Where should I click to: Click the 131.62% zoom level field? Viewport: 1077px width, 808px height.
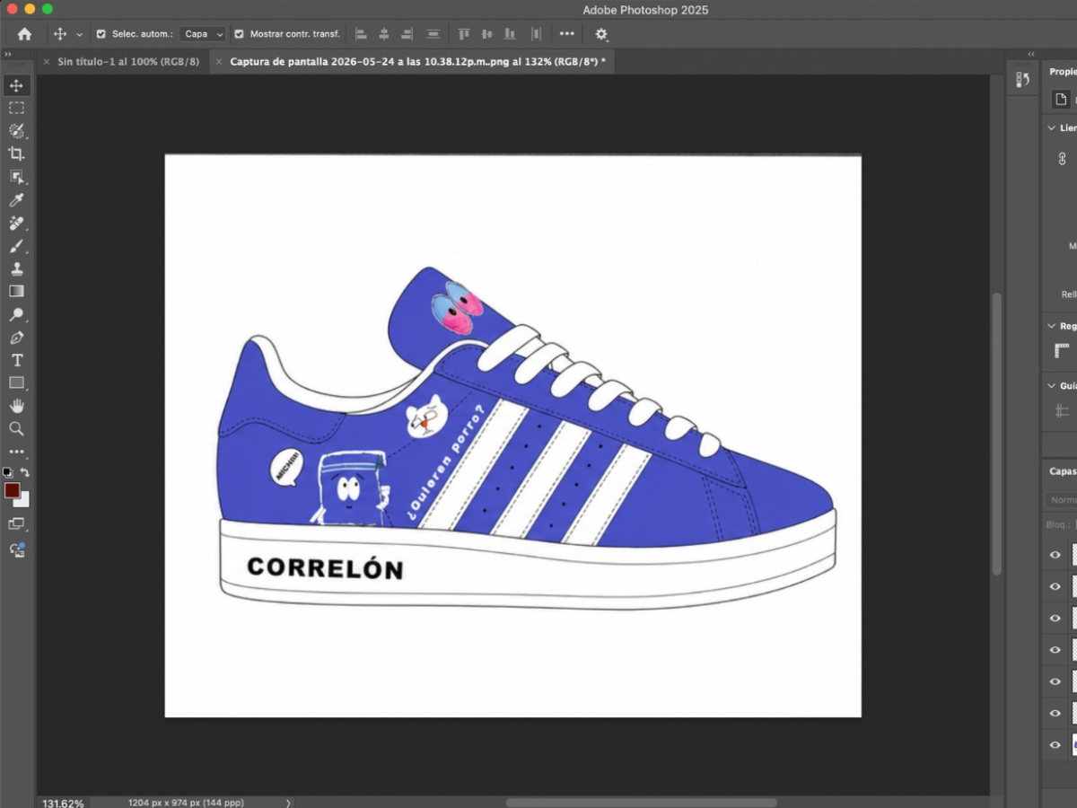63,803
